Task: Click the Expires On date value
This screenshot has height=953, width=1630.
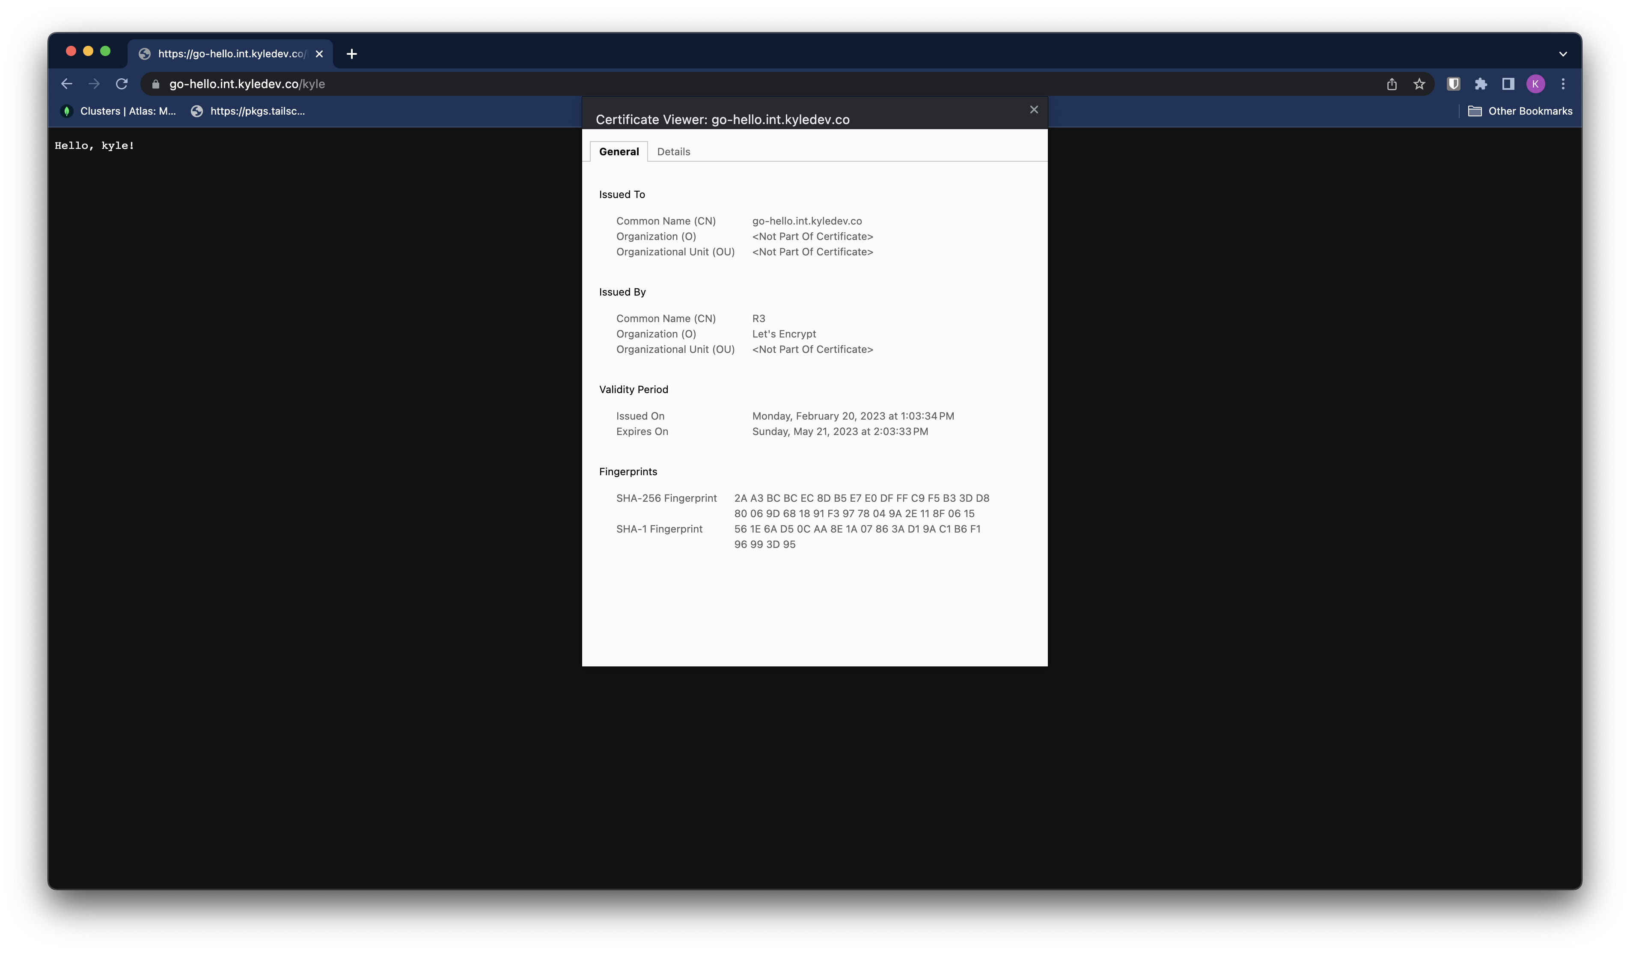Action: pos(839,431)
